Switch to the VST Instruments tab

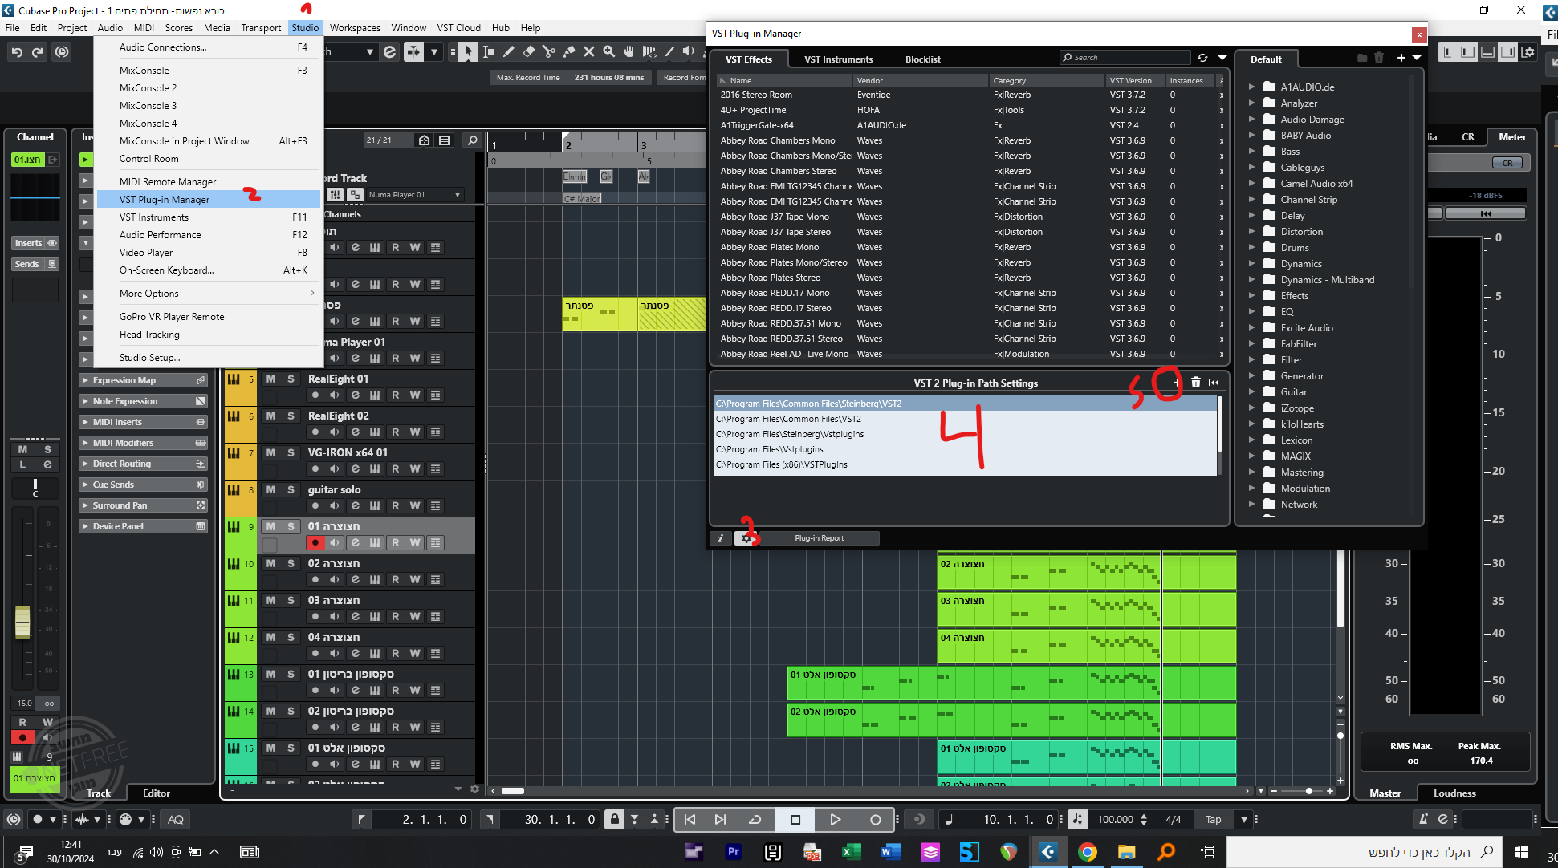point(838,59)
